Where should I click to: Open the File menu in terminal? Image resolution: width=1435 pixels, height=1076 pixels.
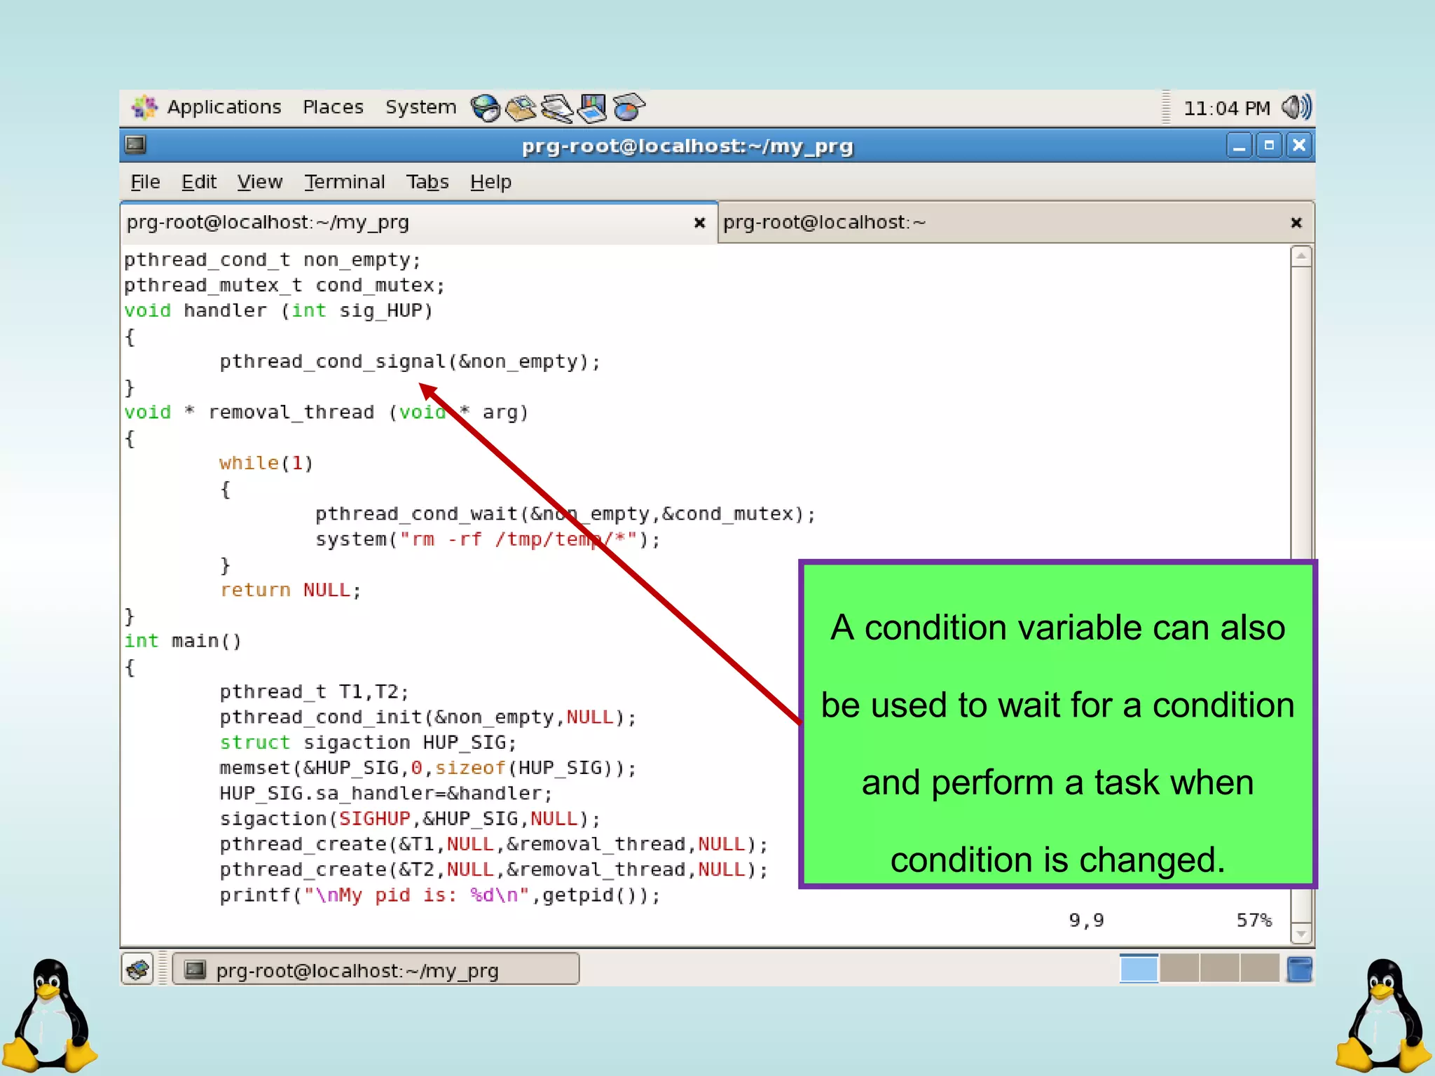[x=145, y=182]
